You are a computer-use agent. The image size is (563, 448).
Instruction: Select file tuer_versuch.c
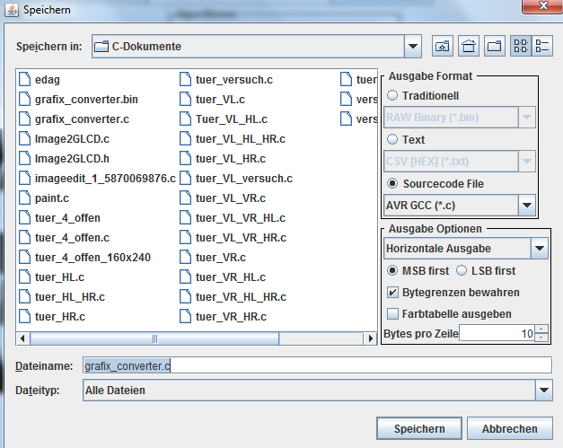[226, 79]
